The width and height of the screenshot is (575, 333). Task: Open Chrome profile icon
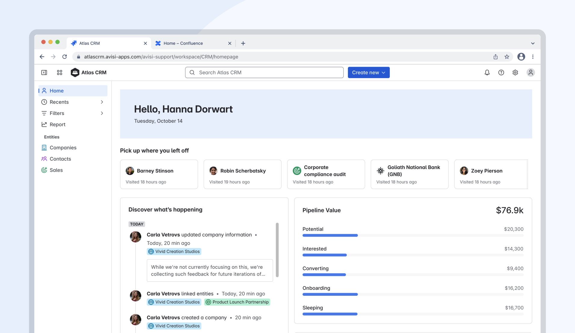click(x=521, y=57)
